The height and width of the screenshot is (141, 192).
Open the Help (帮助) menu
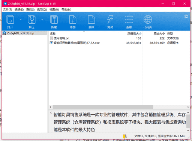pyautogui.click(x=66, y=10)
